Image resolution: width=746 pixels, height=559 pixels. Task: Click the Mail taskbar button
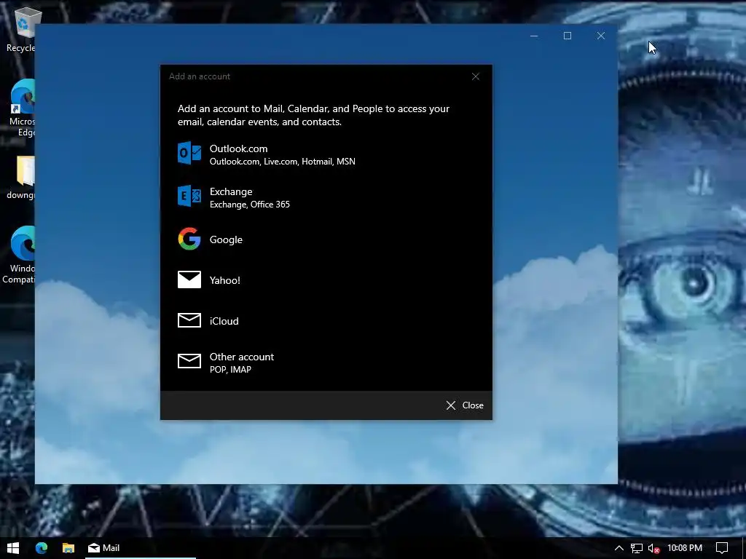click(x=141, y=547)
